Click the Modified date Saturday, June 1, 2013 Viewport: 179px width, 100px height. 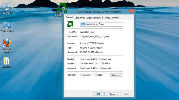pos(95,64)
